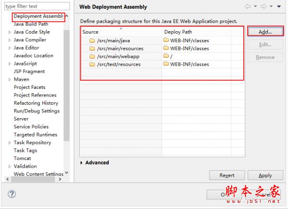
Task: Click the back navigation arrow icon
Action: tap(248, 6)
